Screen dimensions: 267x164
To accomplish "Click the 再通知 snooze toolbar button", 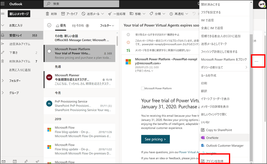I will coord(177,14).
